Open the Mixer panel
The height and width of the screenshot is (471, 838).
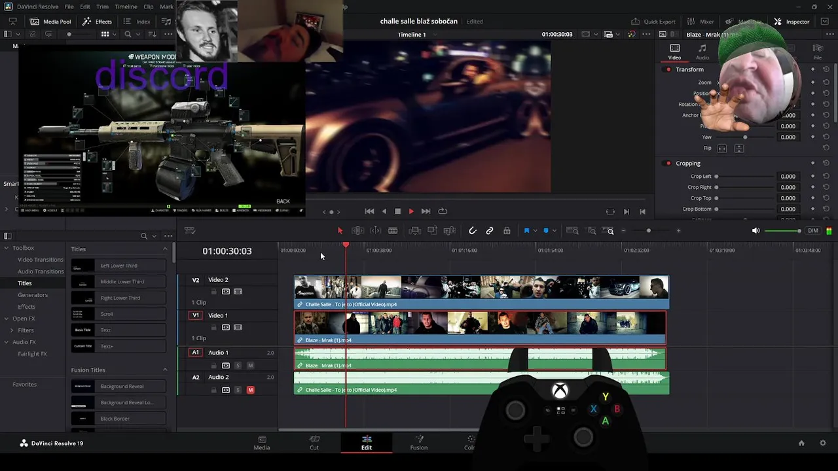pyautogui.click(x=700, y=22)
